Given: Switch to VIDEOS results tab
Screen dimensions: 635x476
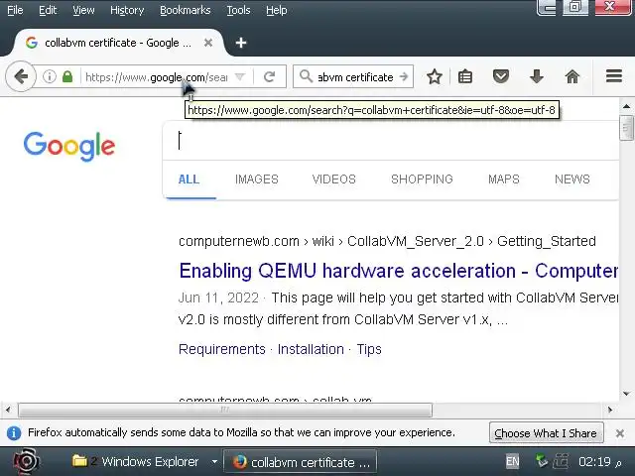Looking at the screenshot, I should (333, 179).
